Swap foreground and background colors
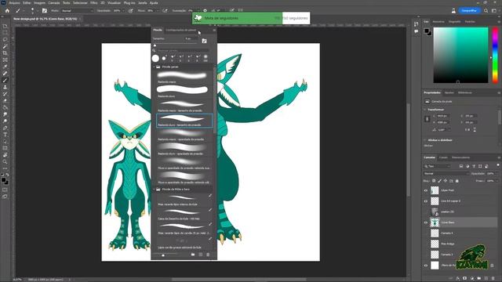Viewport: 502px width, 282px height. coord(7,175)
